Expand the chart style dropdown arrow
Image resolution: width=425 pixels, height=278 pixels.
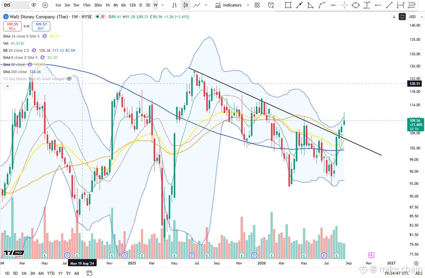click(206, 5)
